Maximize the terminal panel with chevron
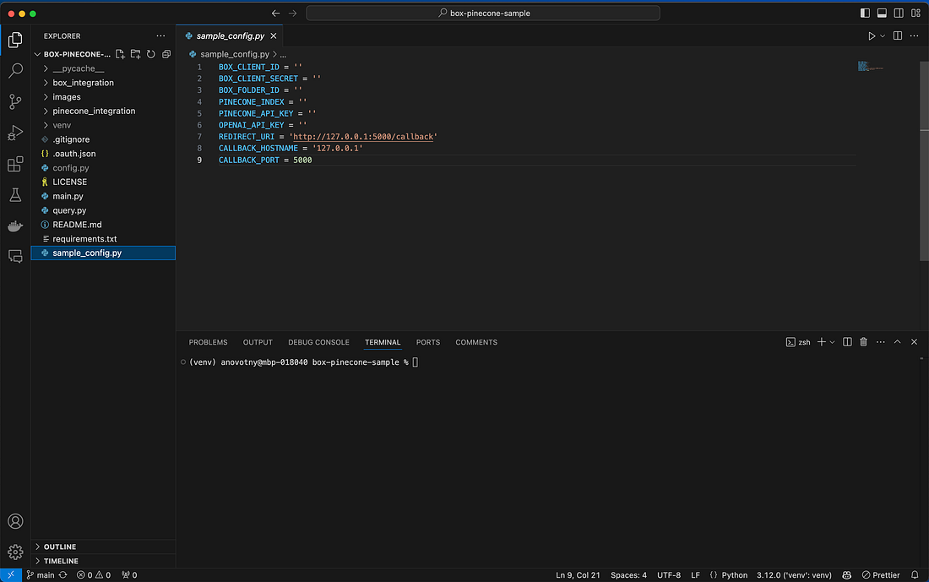The height and width of the screenshot is (582, 929). tap(897, 342)
